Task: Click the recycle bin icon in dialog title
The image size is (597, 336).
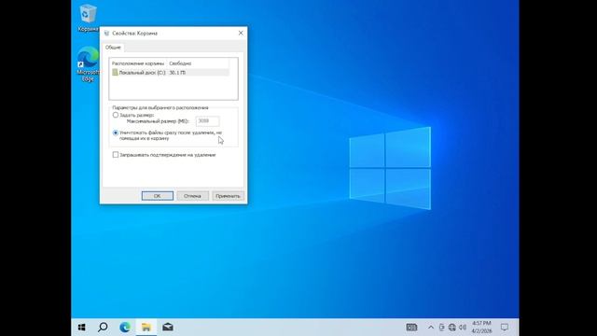Action: (x=106, y=34)
